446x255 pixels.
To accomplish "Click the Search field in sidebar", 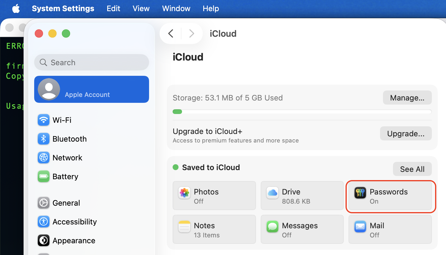I will tap(92, 62).
